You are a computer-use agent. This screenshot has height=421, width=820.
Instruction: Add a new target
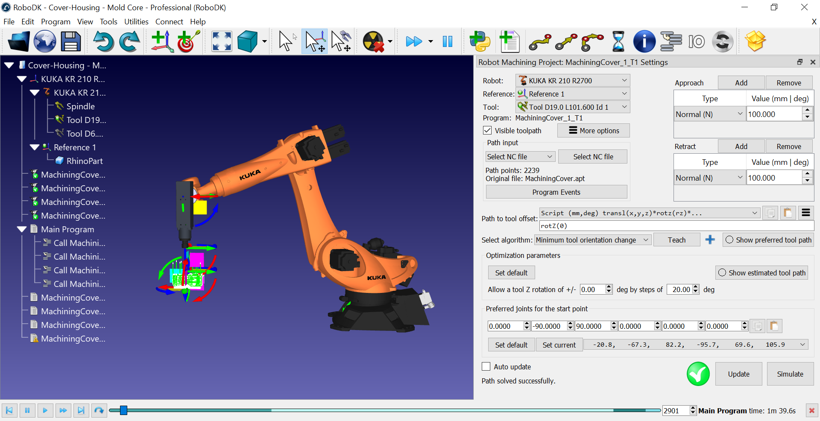(188, 41)
